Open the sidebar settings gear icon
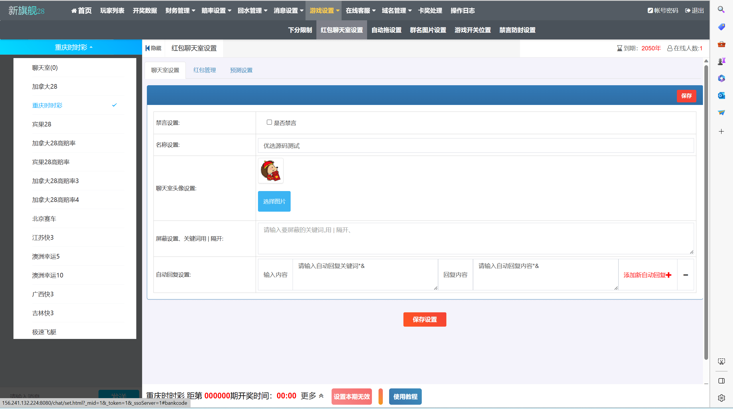The width and height of the screenshot is (733, 409). (721, 398)
